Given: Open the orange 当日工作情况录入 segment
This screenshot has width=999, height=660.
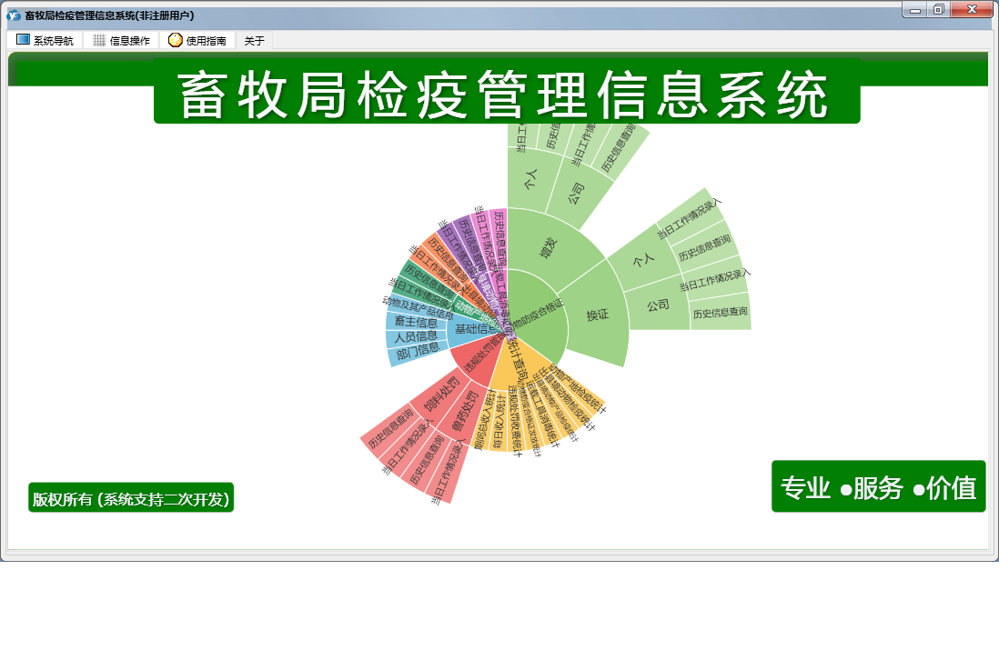Looking at the screenshot, I should pyautogui.click(x=437, y=270).
